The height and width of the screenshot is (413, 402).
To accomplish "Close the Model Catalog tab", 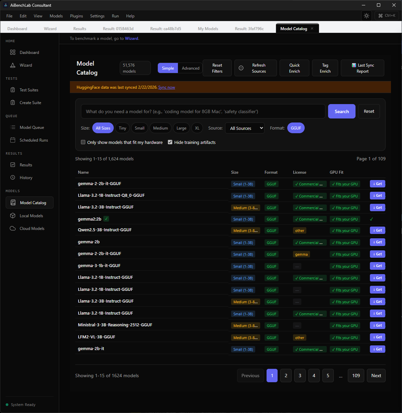I will click(312, 28).
